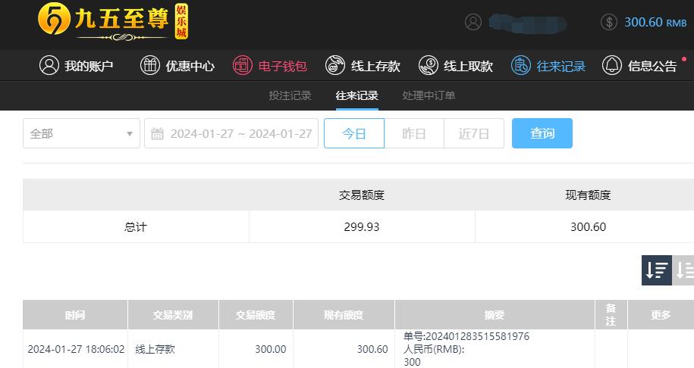Image resolution: width=694 pixels, height=368 pixels.
Task: Open 线上取款 withdrawal icon
Action: pyautogui.click(x=428, y=65)
